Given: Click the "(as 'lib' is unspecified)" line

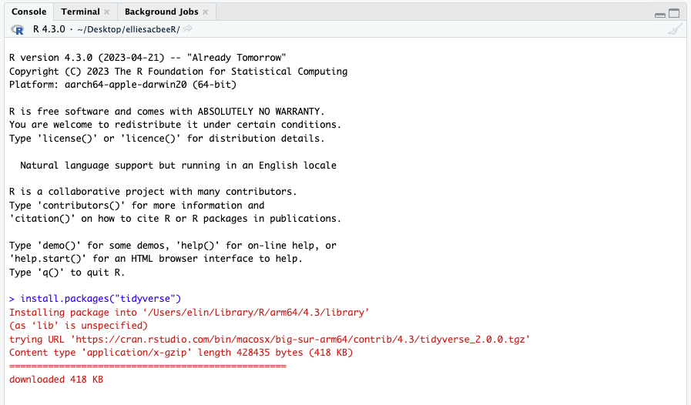Looking at the screenshot, I should (x=79, y=326).
